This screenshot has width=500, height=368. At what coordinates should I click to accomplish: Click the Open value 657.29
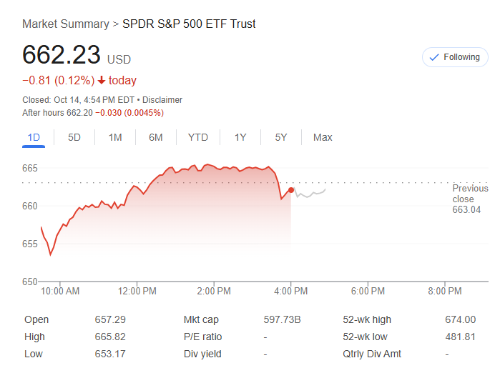pyautogui.click(x=110, y=319)
